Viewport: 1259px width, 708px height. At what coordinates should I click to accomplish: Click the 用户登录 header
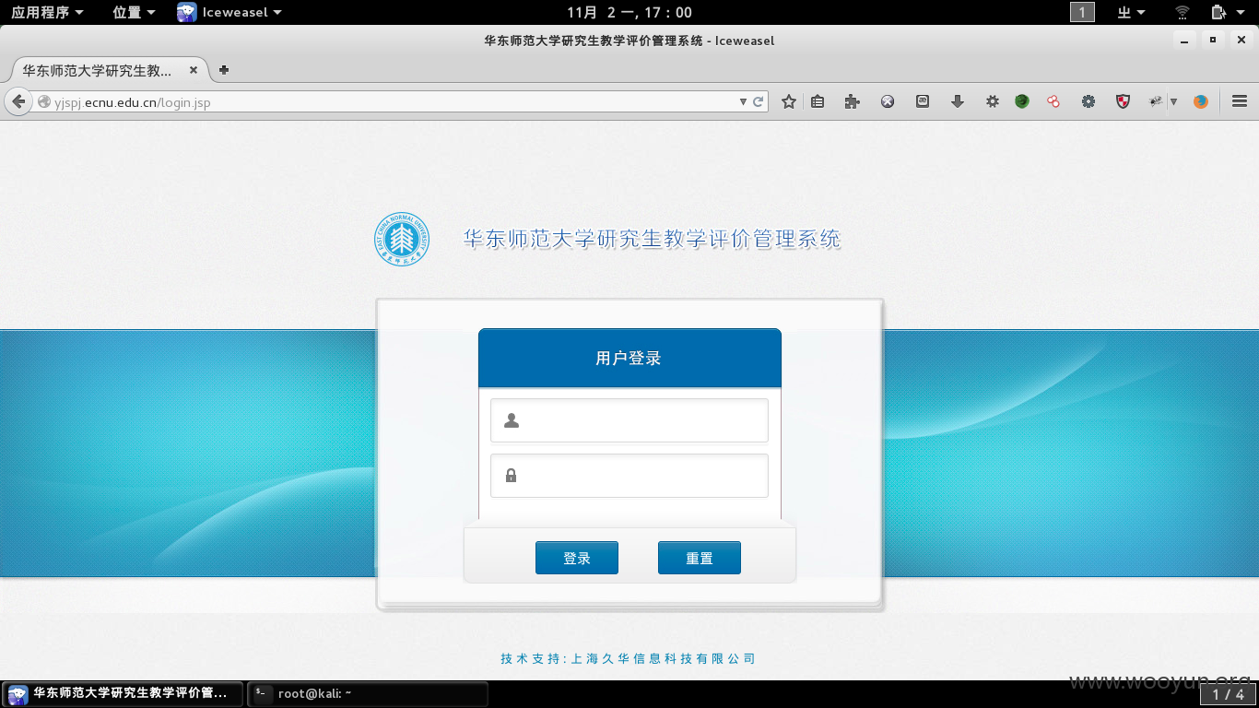point(629,359)
